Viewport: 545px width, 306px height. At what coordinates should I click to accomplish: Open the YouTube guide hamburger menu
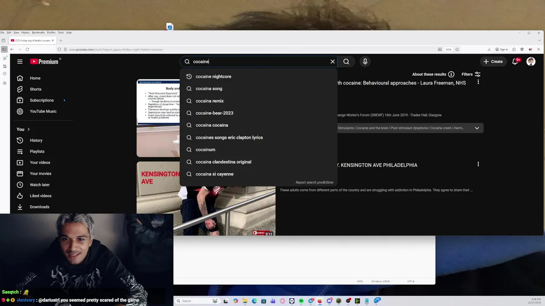click(x=20, y=62)
